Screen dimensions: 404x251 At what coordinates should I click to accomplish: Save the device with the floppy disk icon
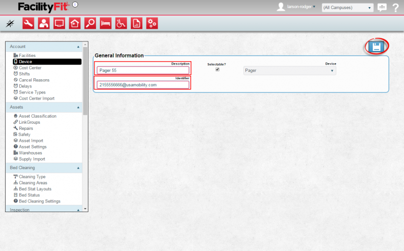[x=376, y=47]
